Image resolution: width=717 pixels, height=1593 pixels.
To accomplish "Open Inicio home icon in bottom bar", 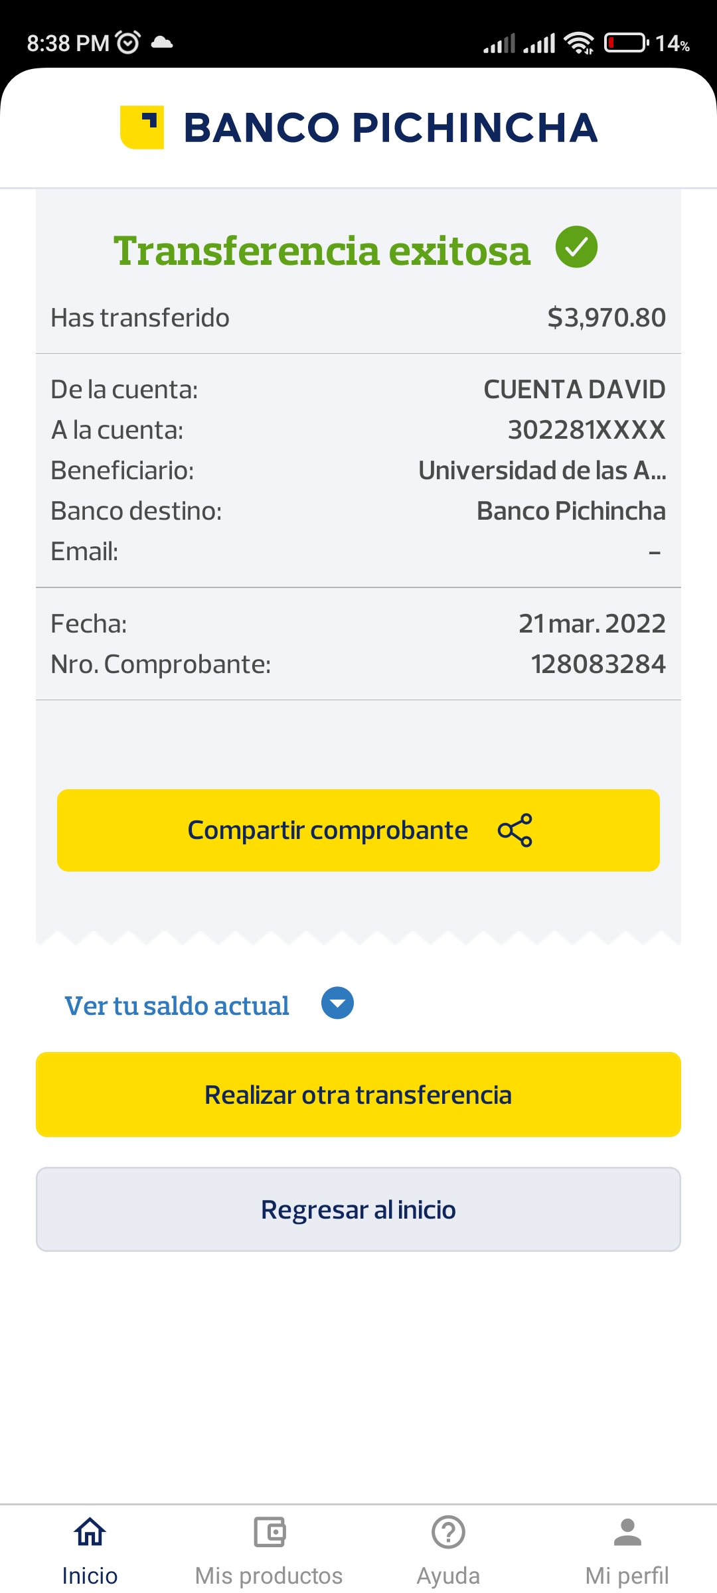I will [90, 1533].
